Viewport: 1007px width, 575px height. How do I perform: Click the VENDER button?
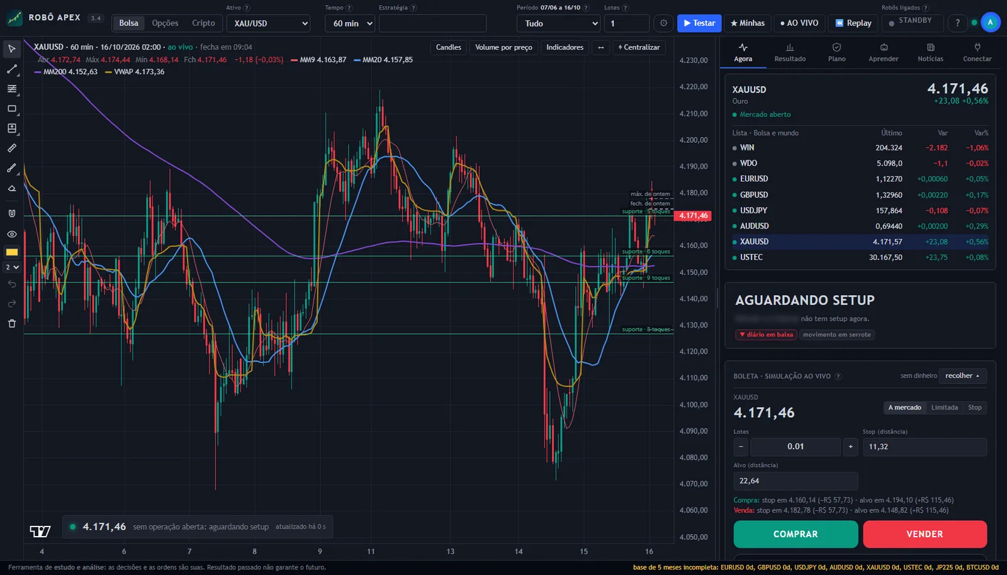pos(925,534)
